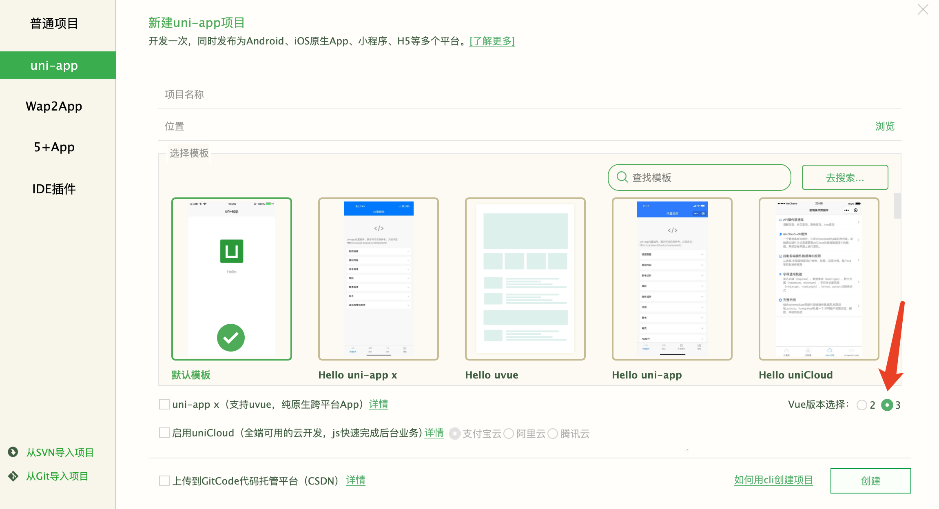Click the SVN import icon

click(x=13, y=452)
